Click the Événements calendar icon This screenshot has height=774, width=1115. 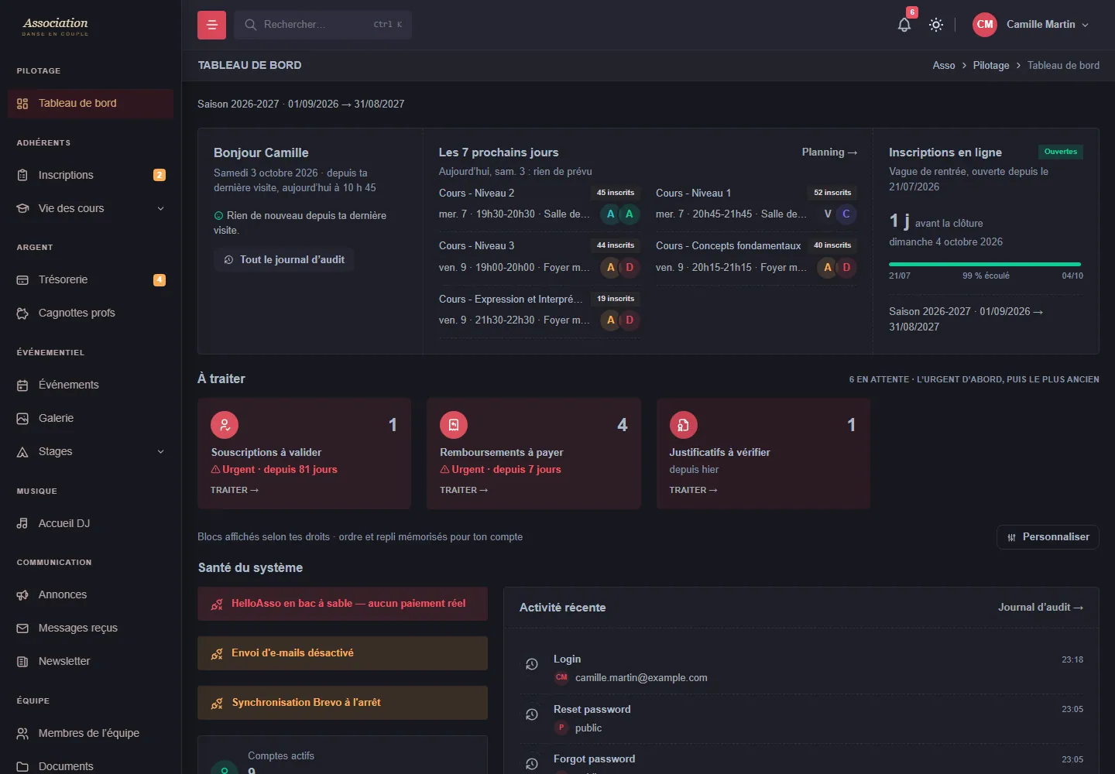[22, 385]
